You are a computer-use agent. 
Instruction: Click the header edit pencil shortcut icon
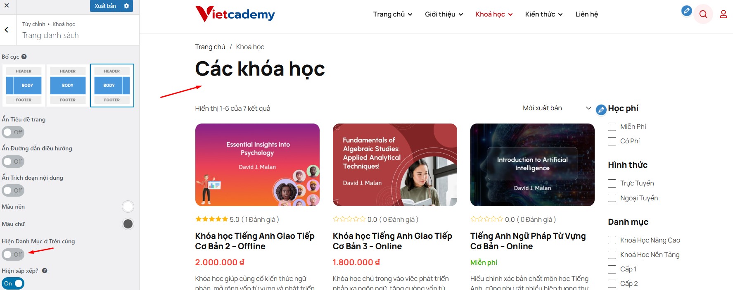[686, 11]
